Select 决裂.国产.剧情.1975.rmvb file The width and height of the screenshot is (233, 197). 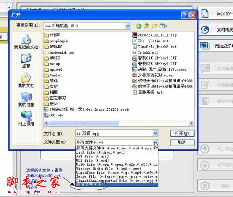159,69
